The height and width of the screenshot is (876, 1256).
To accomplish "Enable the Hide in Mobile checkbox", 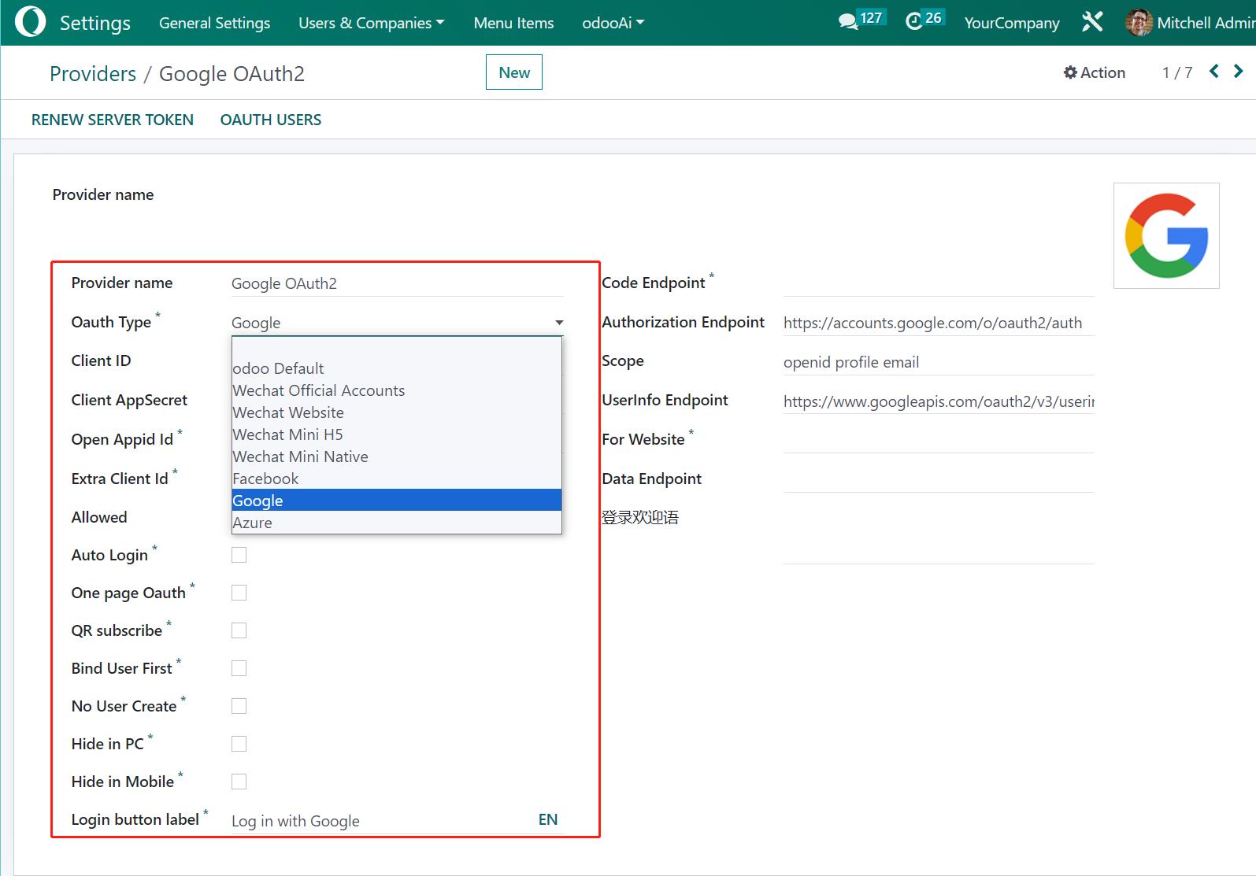I will 239,782.
